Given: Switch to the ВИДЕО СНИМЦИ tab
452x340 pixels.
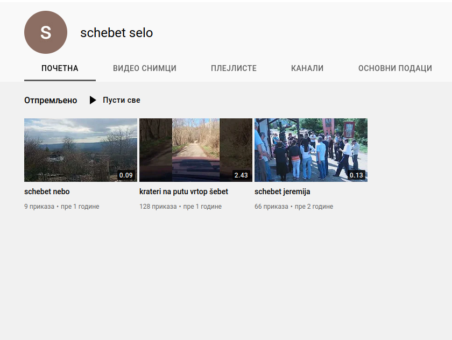Looking at the screenshot, I should point(145,68).
